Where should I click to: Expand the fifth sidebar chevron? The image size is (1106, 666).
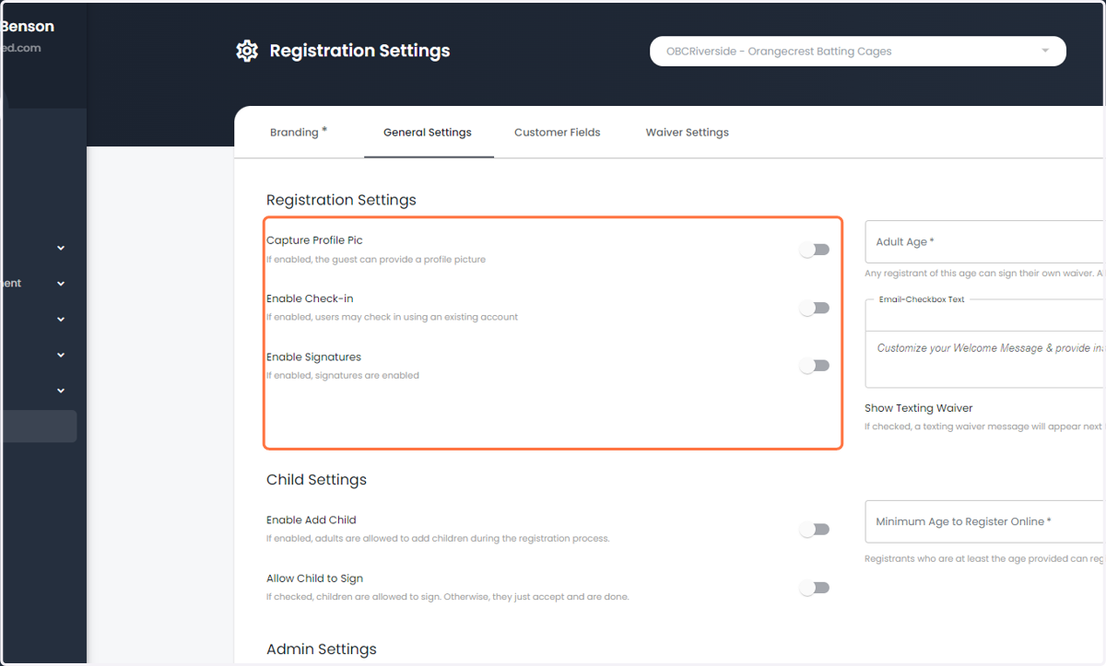(x=61, y=391)
